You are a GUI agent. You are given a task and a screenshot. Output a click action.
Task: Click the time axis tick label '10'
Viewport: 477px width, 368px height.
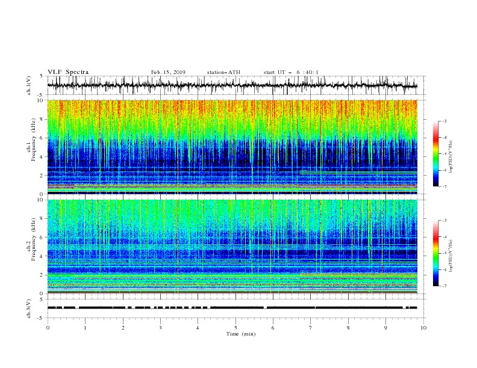(423, 328)
